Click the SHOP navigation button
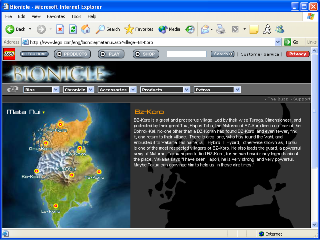 point(146,54)
